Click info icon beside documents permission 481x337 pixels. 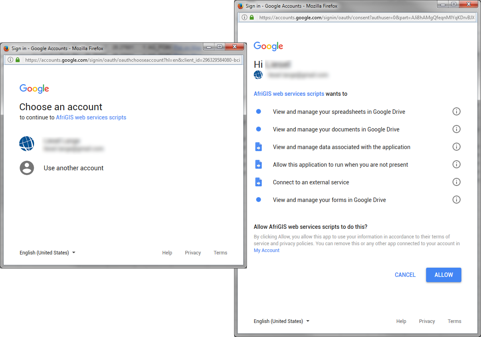456,129
